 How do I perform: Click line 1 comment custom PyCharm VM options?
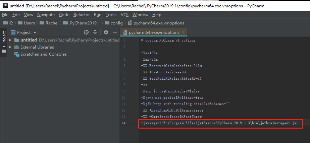click(x=168, y=41)
